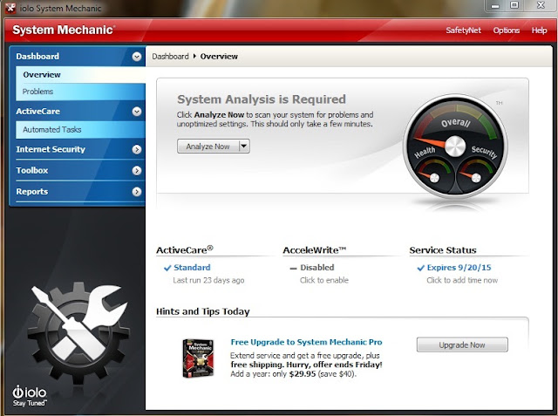This screenshot has width=558, height=416.
Task: Select Overview in the sidebar
Action: click(x=80, y=75)
